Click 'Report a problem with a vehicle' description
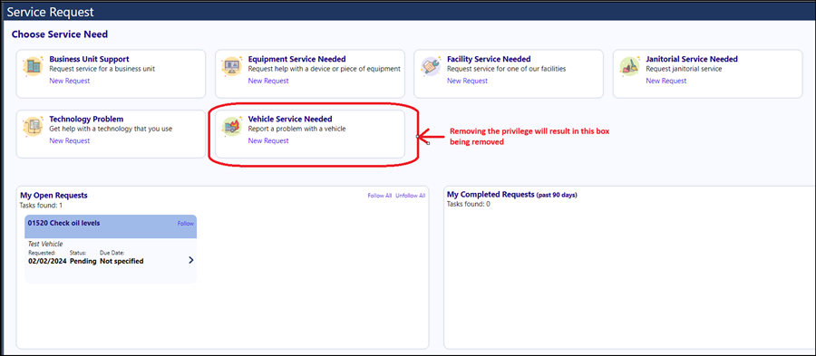The width and height of the screenshot is (816, 356). pos(296,129)
